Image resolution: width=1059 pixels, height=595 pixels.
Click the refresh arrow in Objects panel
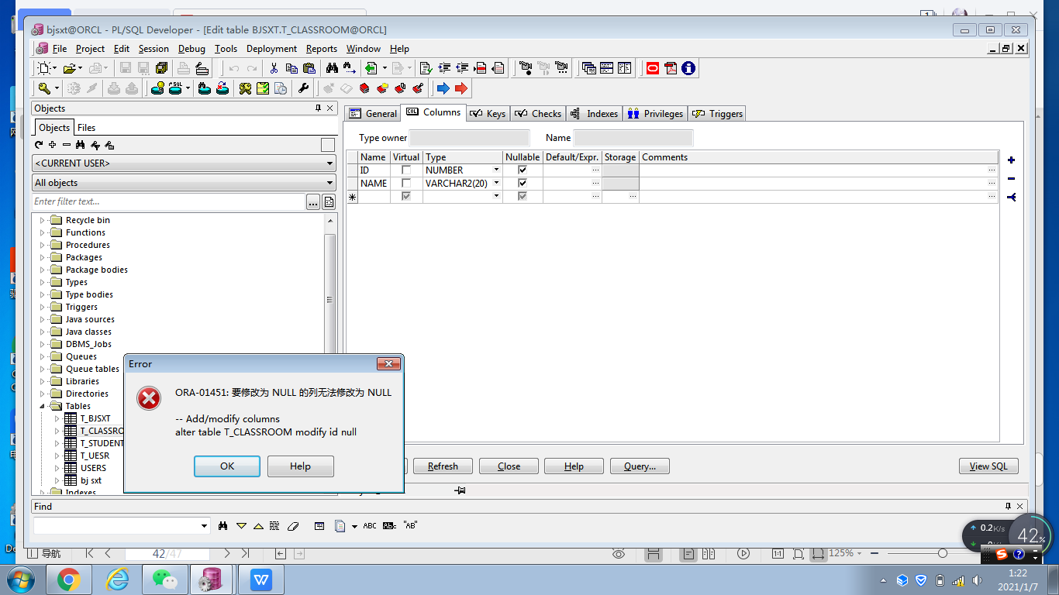39,145
